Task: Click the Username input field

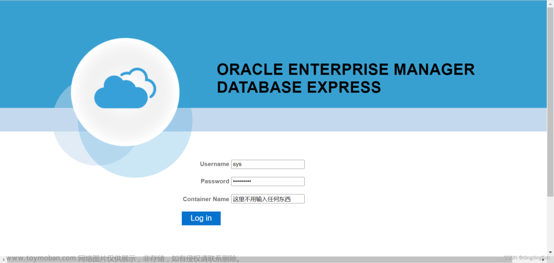Action: (x=268, y=164)
